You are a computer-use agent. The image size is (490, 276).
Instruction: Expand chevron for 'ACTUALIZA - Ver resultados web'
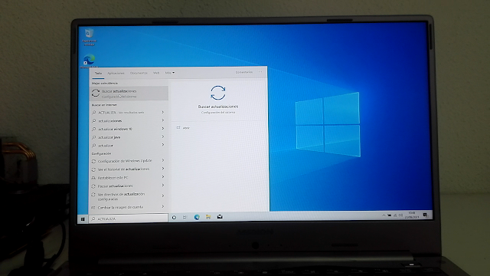coord(163,112)
